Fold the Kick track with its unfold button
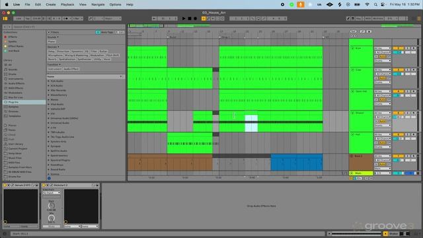The height and width of the screenshot is (238, 423). 352,48
